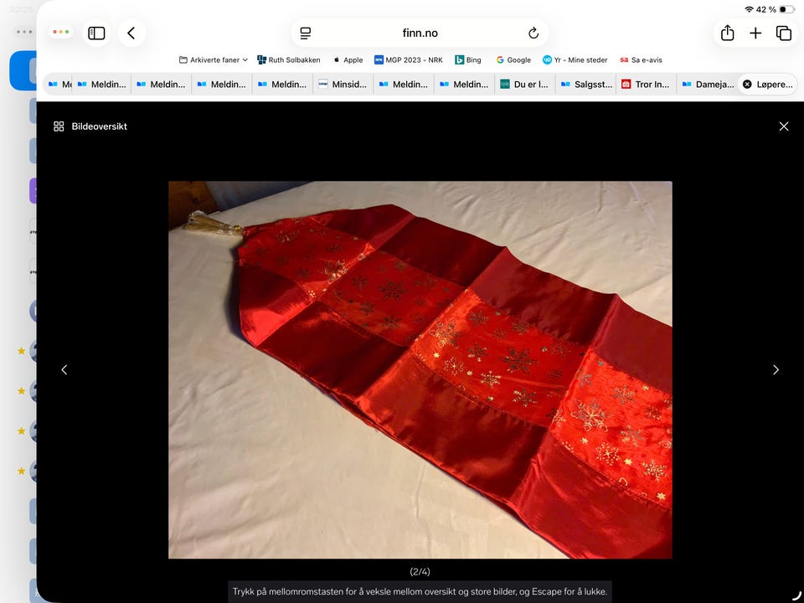Select the finn.no address field
Image resolution: width=804 pixels, height=603 pixels.
pos(420,33)
